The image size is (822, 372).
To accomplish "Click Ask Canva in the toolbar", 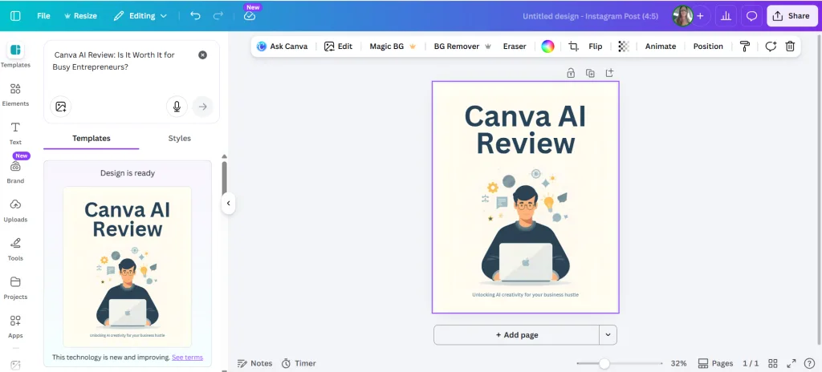I will [x=282, y=46].
